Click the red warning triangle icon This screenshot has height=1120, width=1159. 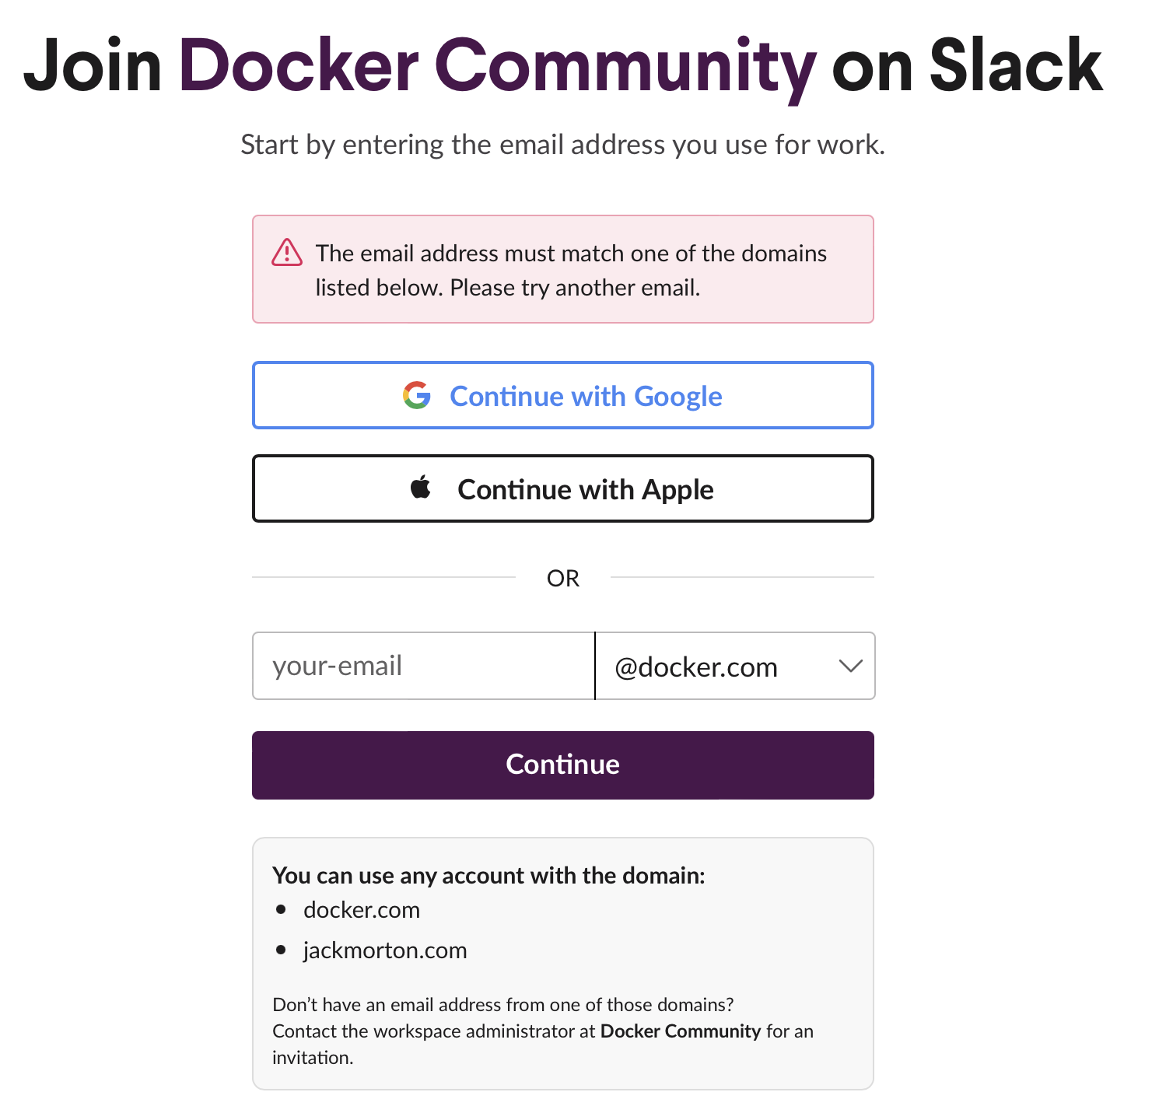tap(286, 254)
